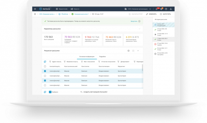Viewport: 207px width, 123px height.
Task: Open the 25 мар Готово history entry
Action: (x=163, y=30)
